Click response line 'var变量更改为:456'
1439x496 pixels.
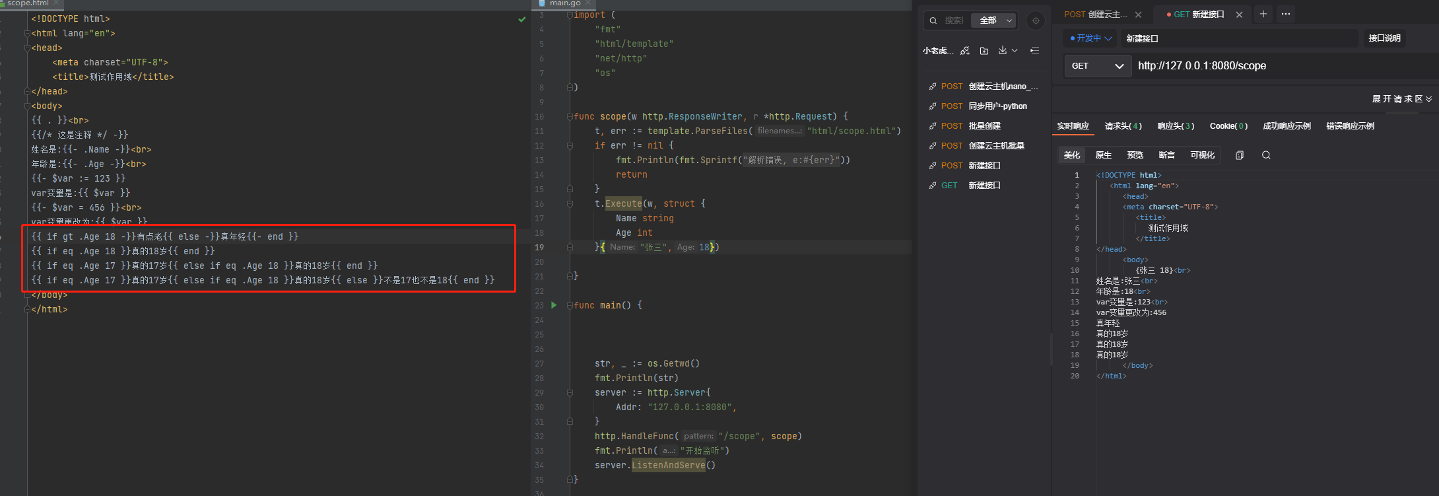point(1131,312)
